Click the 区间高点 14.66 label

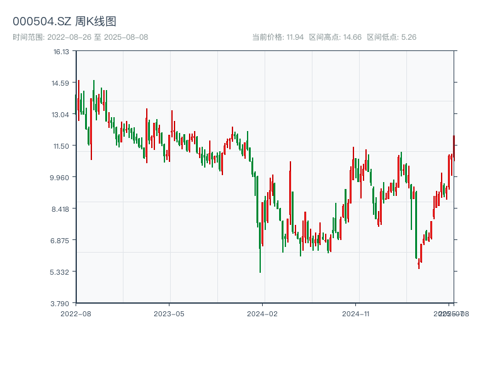tap(335, 37)
